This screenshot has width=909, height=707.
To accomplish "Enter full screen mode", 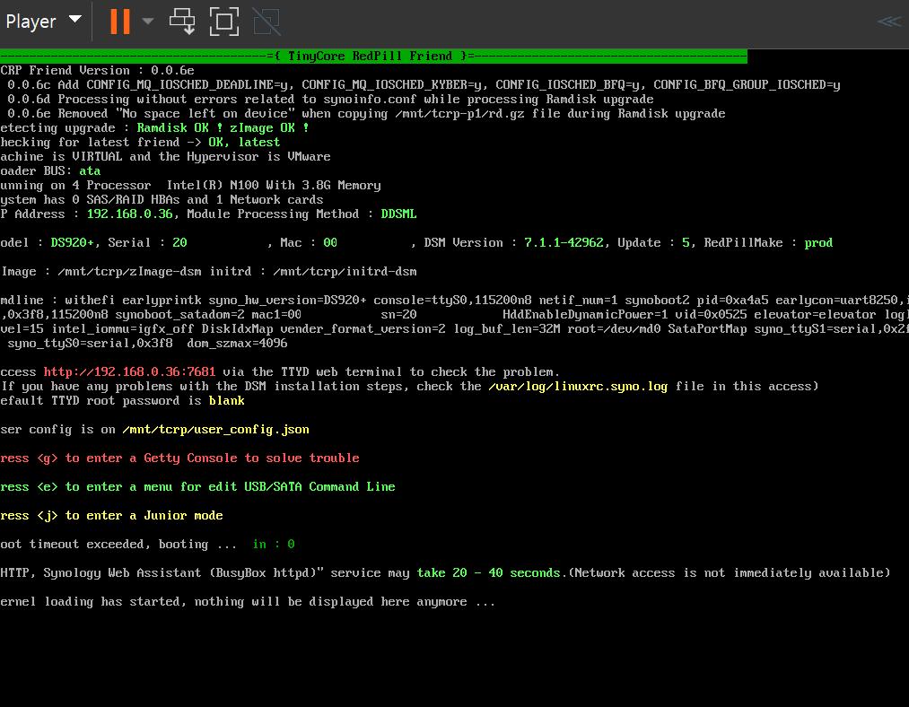I will [x=223, y=21].
